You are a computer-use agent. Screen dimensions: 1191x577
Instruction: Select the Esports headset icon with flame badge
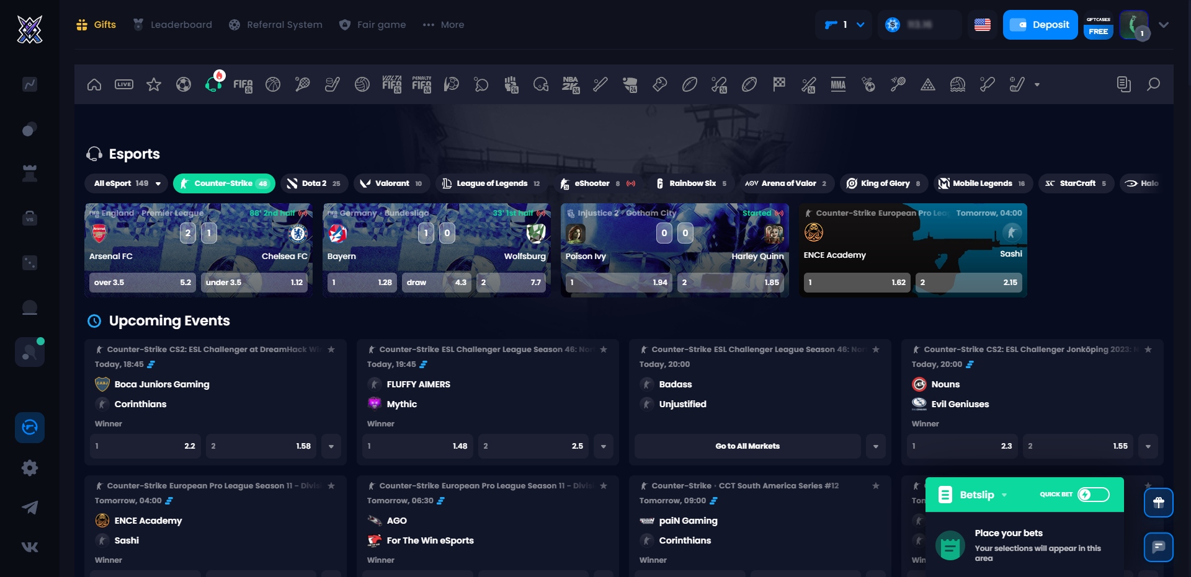coord(213,83)
